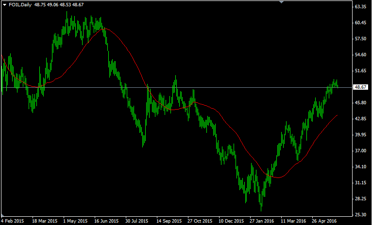
Task: Click the 1 May 2015 date label
Action: tap(75, 221)
